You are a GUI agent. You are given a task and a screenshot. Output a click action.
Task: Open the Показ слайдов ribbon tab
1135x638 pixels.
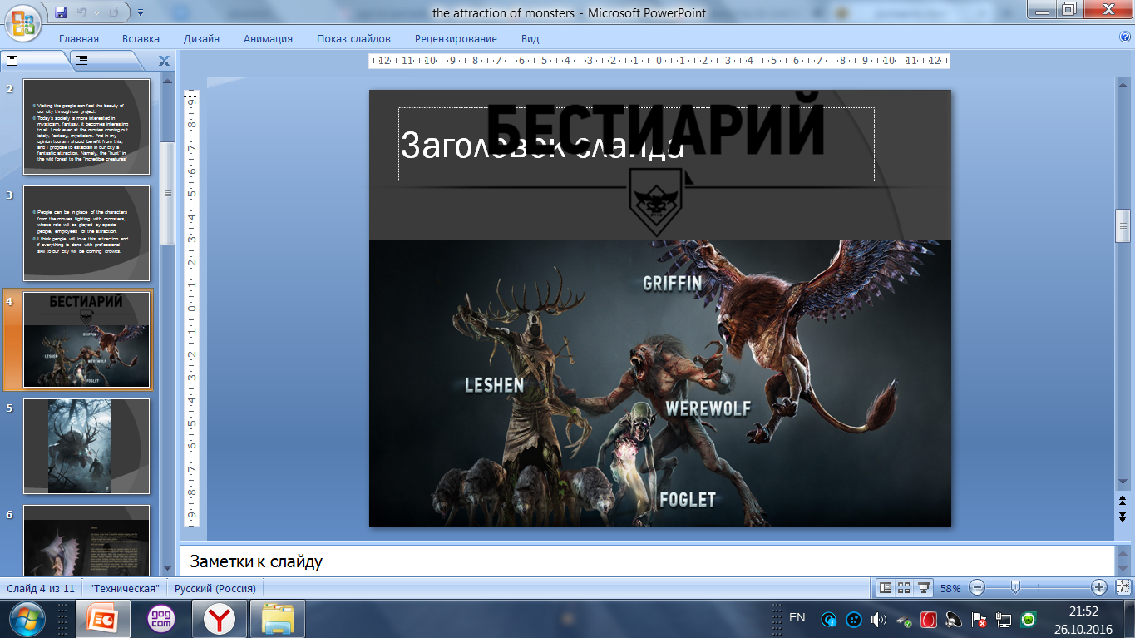click(353, 38)
